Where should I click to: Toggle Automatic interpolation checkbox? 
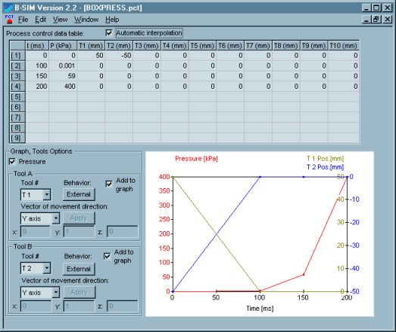109,33
